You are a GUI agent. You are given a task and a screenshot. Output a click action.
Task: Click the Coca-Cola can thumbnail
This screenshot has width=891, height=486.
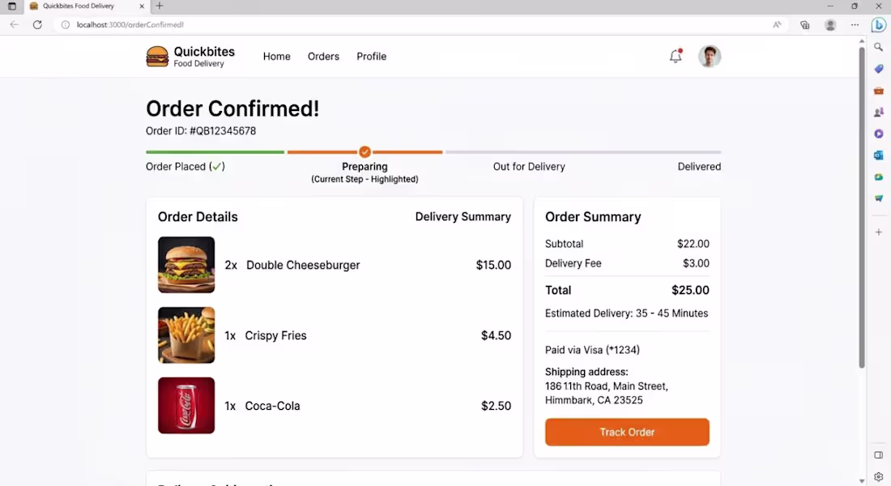[x=186, y=405]
